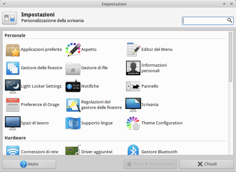Click the Pannello label

pyautogui.click(x=150, y=86)
